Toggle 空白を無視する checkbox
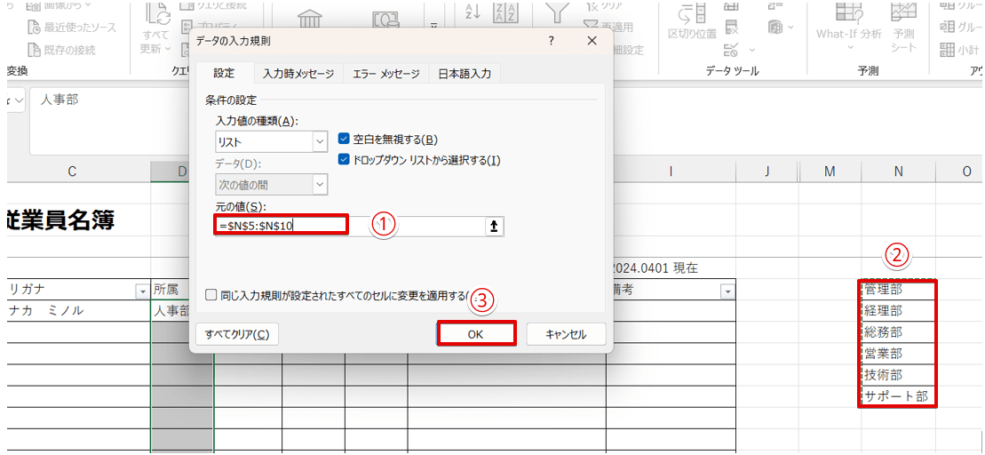The width and height of the screenshot is (985, 455). pos(344,139)
